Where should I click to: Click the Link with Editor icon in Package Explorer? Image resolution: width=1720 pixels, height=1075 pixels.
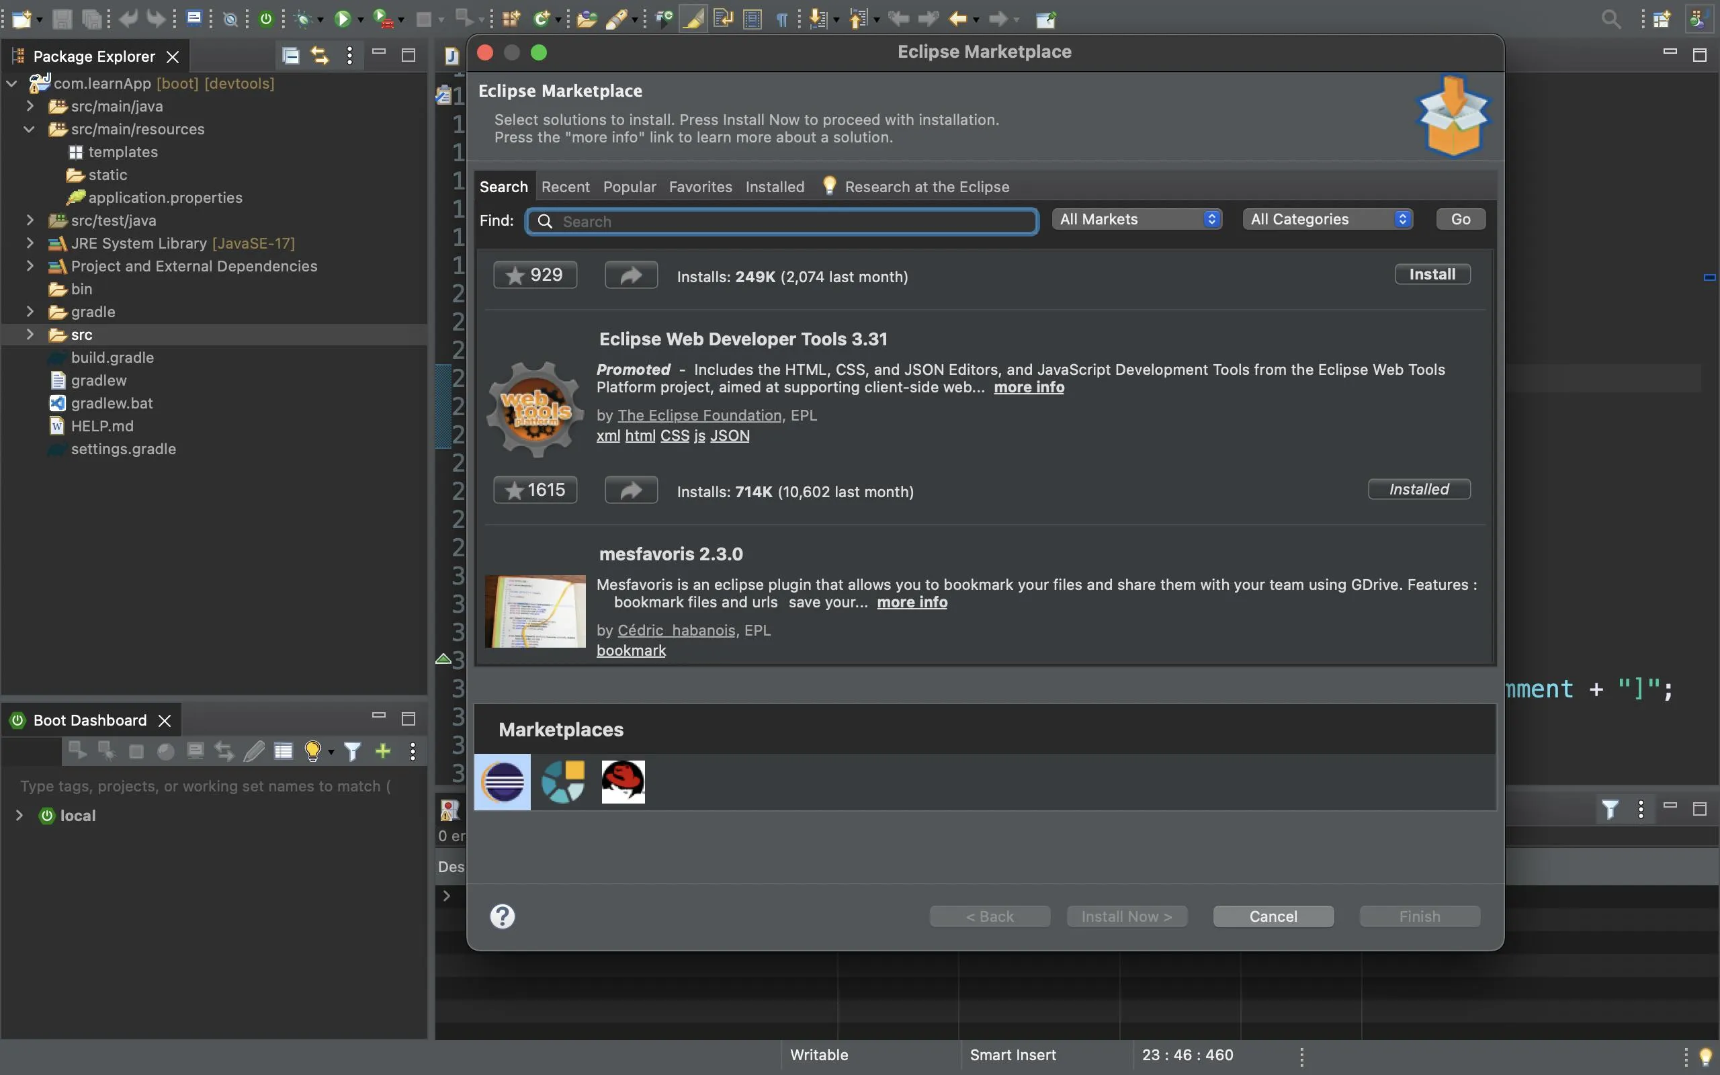[320, 56]
